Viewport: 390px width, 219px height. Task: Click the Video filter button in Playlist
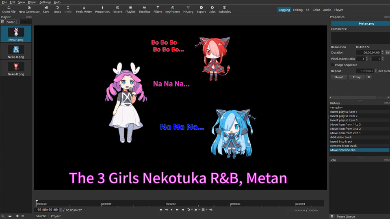click(11, 22)
